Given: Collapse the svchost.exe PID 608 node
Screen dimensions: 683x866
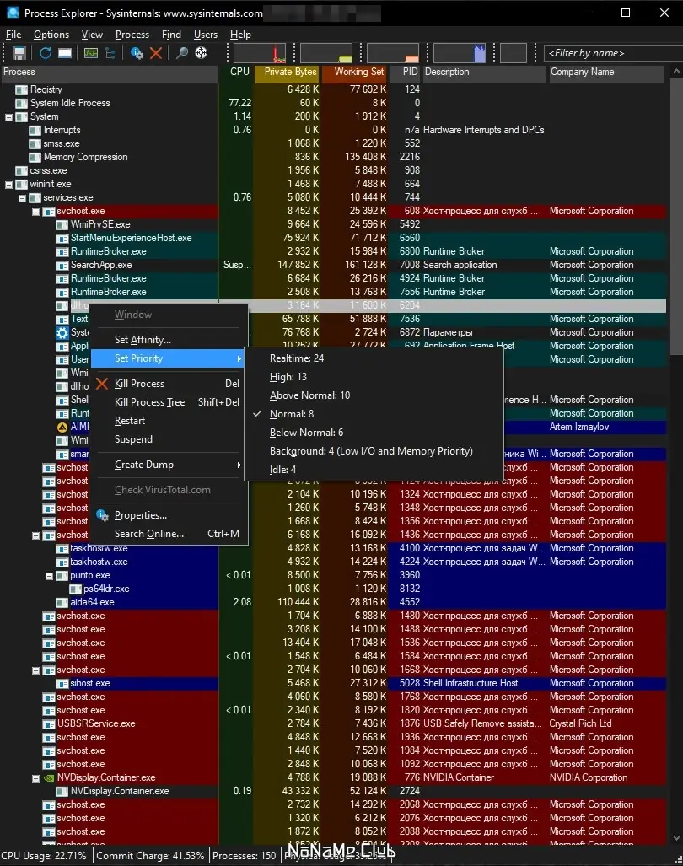Looking at the screenshot, I should click(36, 212).
